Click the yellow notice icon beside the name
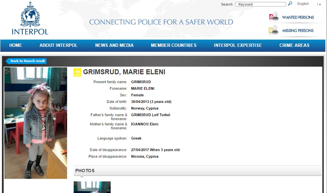Screen dimensions: 327x193 77,72
